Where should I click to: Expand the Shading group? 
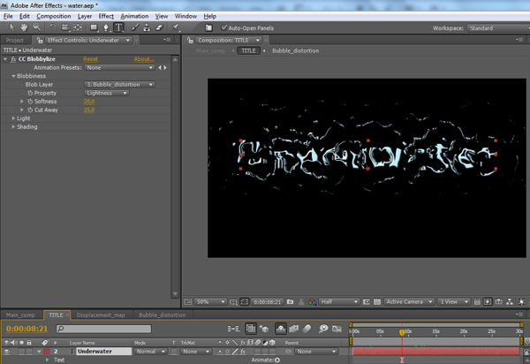tap(13, 126)
